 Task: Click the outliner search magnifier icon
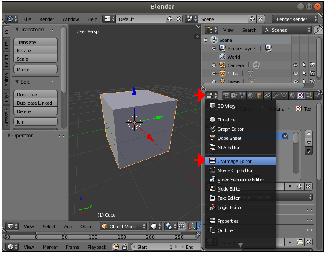click(x=318, y=30)
